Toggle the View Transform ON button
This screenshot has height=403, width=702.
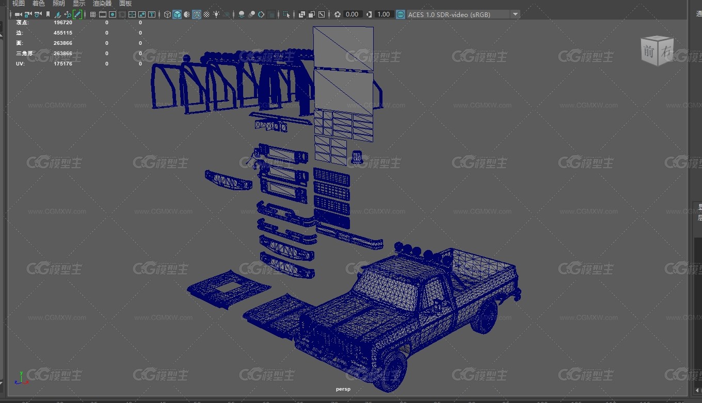pos(401,14)
